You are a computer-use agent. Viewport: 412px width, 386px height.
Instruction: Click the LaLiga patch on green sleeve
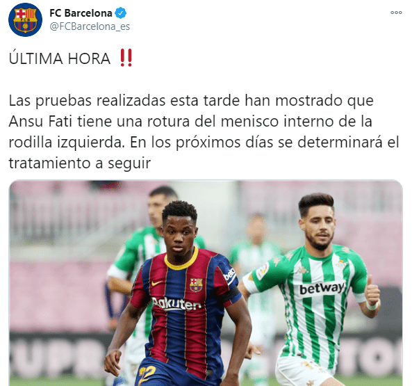(262, 271)
